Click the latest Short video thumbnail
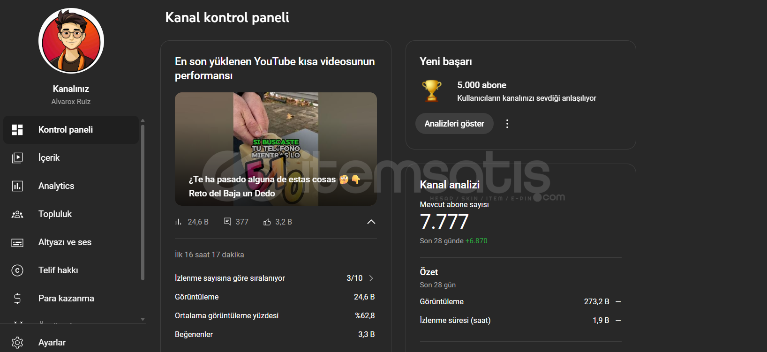Screen dimensions: 767x352 point(276,149)
